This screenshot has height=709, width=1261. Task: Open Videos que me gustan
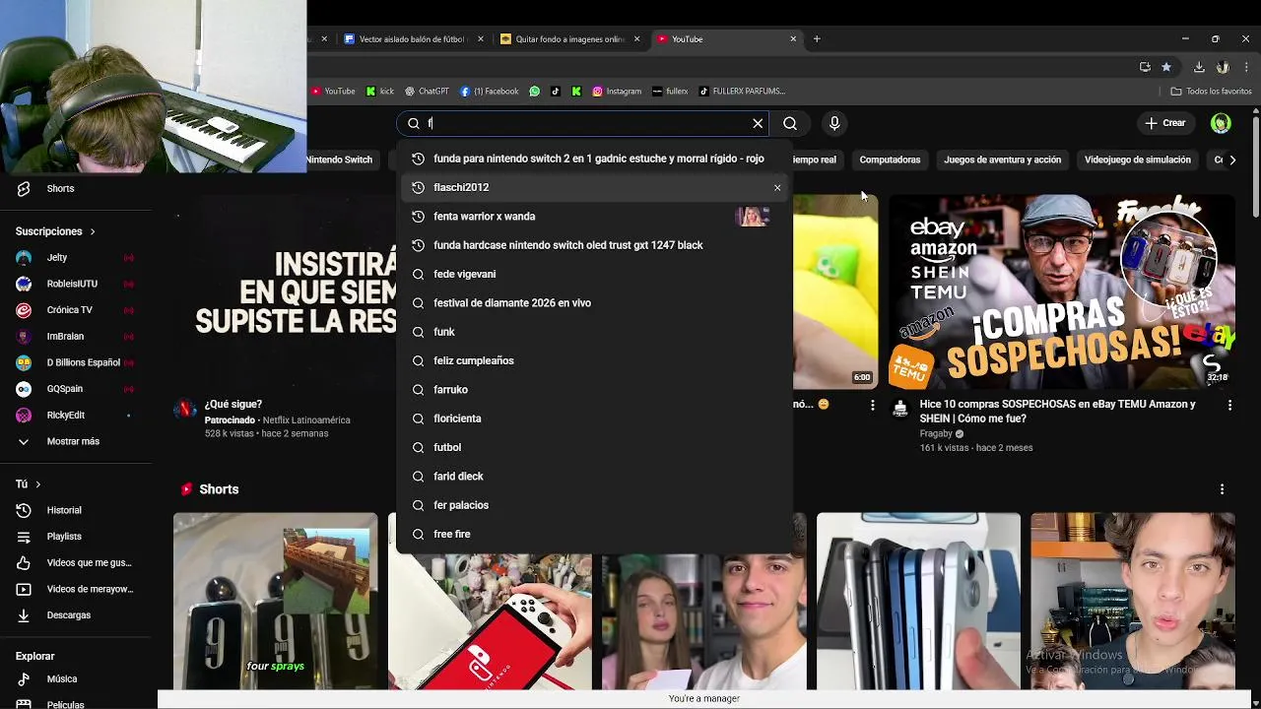pos(76,562)
